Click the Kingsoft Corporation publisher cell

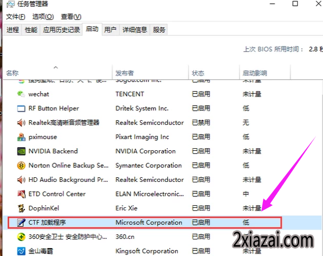(147, 251)
